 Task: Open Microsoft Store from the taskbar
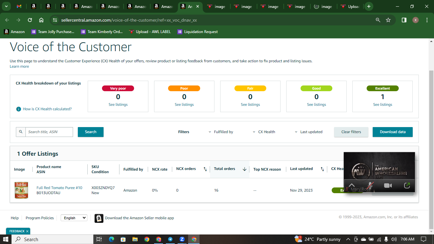click(123, 239)
